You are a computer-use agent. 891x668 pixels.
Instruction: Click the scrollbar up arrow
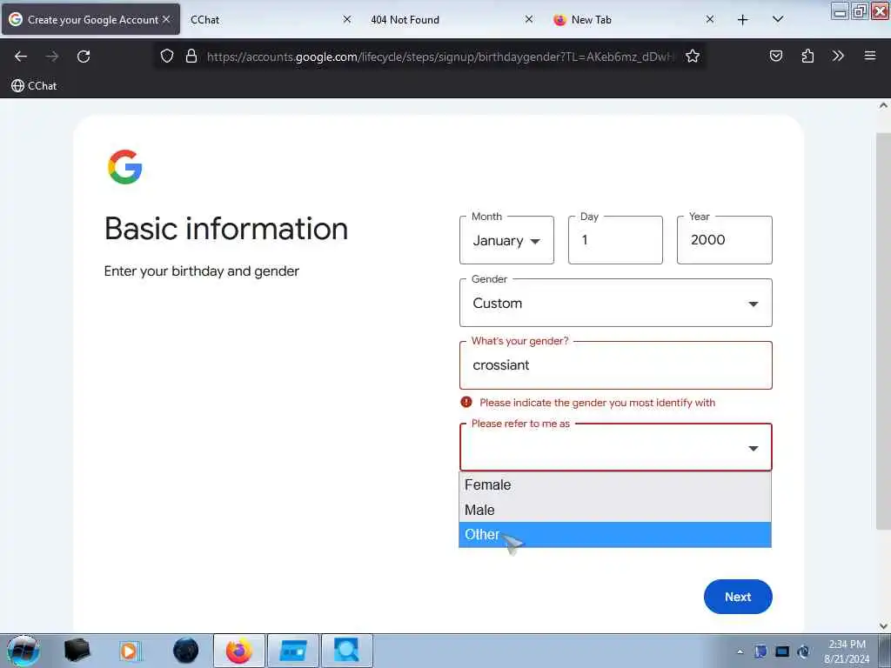(883, 105)
